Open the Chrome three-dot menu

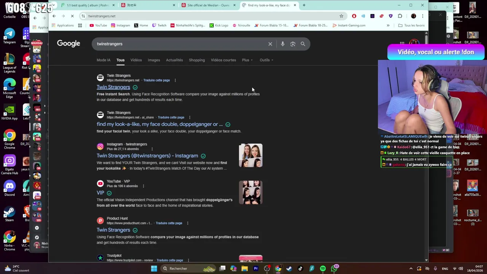click(422, 16)
